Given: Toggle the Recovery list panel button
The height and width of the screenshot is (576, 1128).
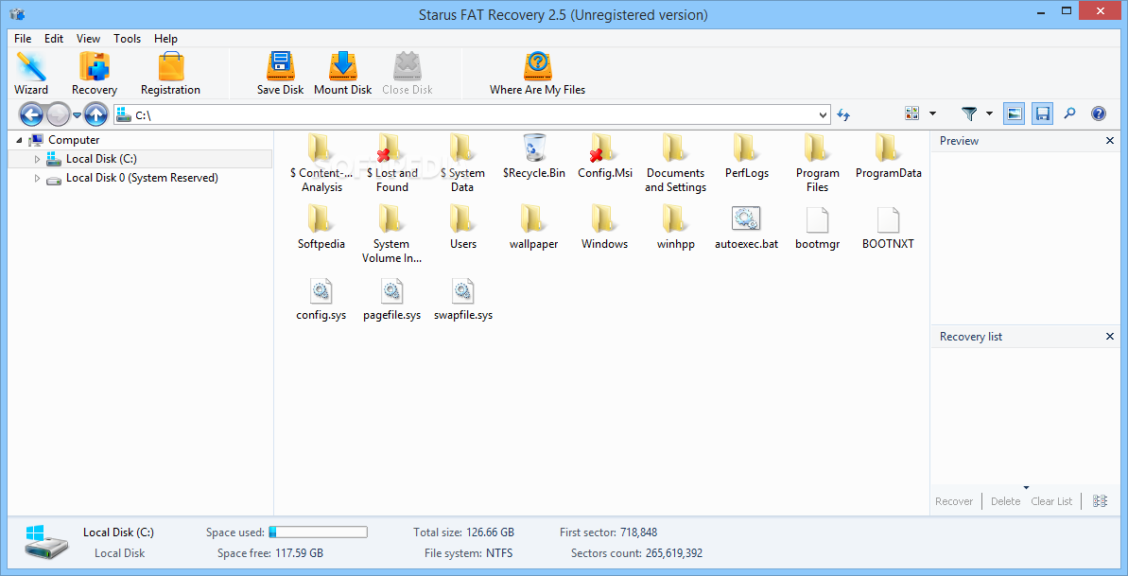Looking at the screenshot, I should 1042,113.
